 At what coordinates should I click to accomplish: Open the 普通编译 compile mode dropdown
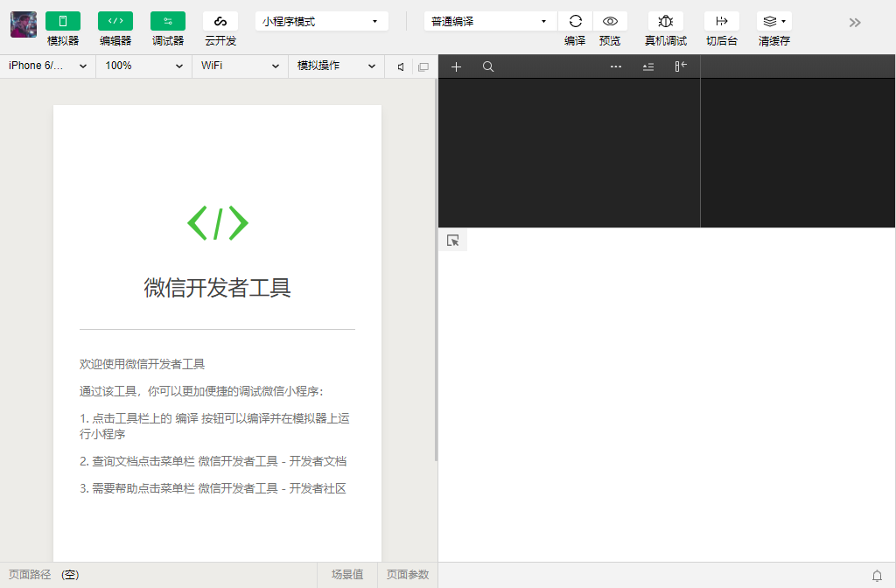[491, 22]
